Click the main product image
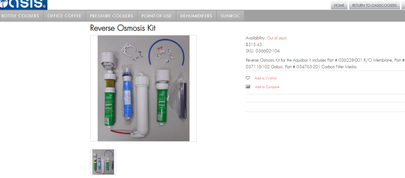The width and height of the screenshot is (405, 178). (143, 88)
